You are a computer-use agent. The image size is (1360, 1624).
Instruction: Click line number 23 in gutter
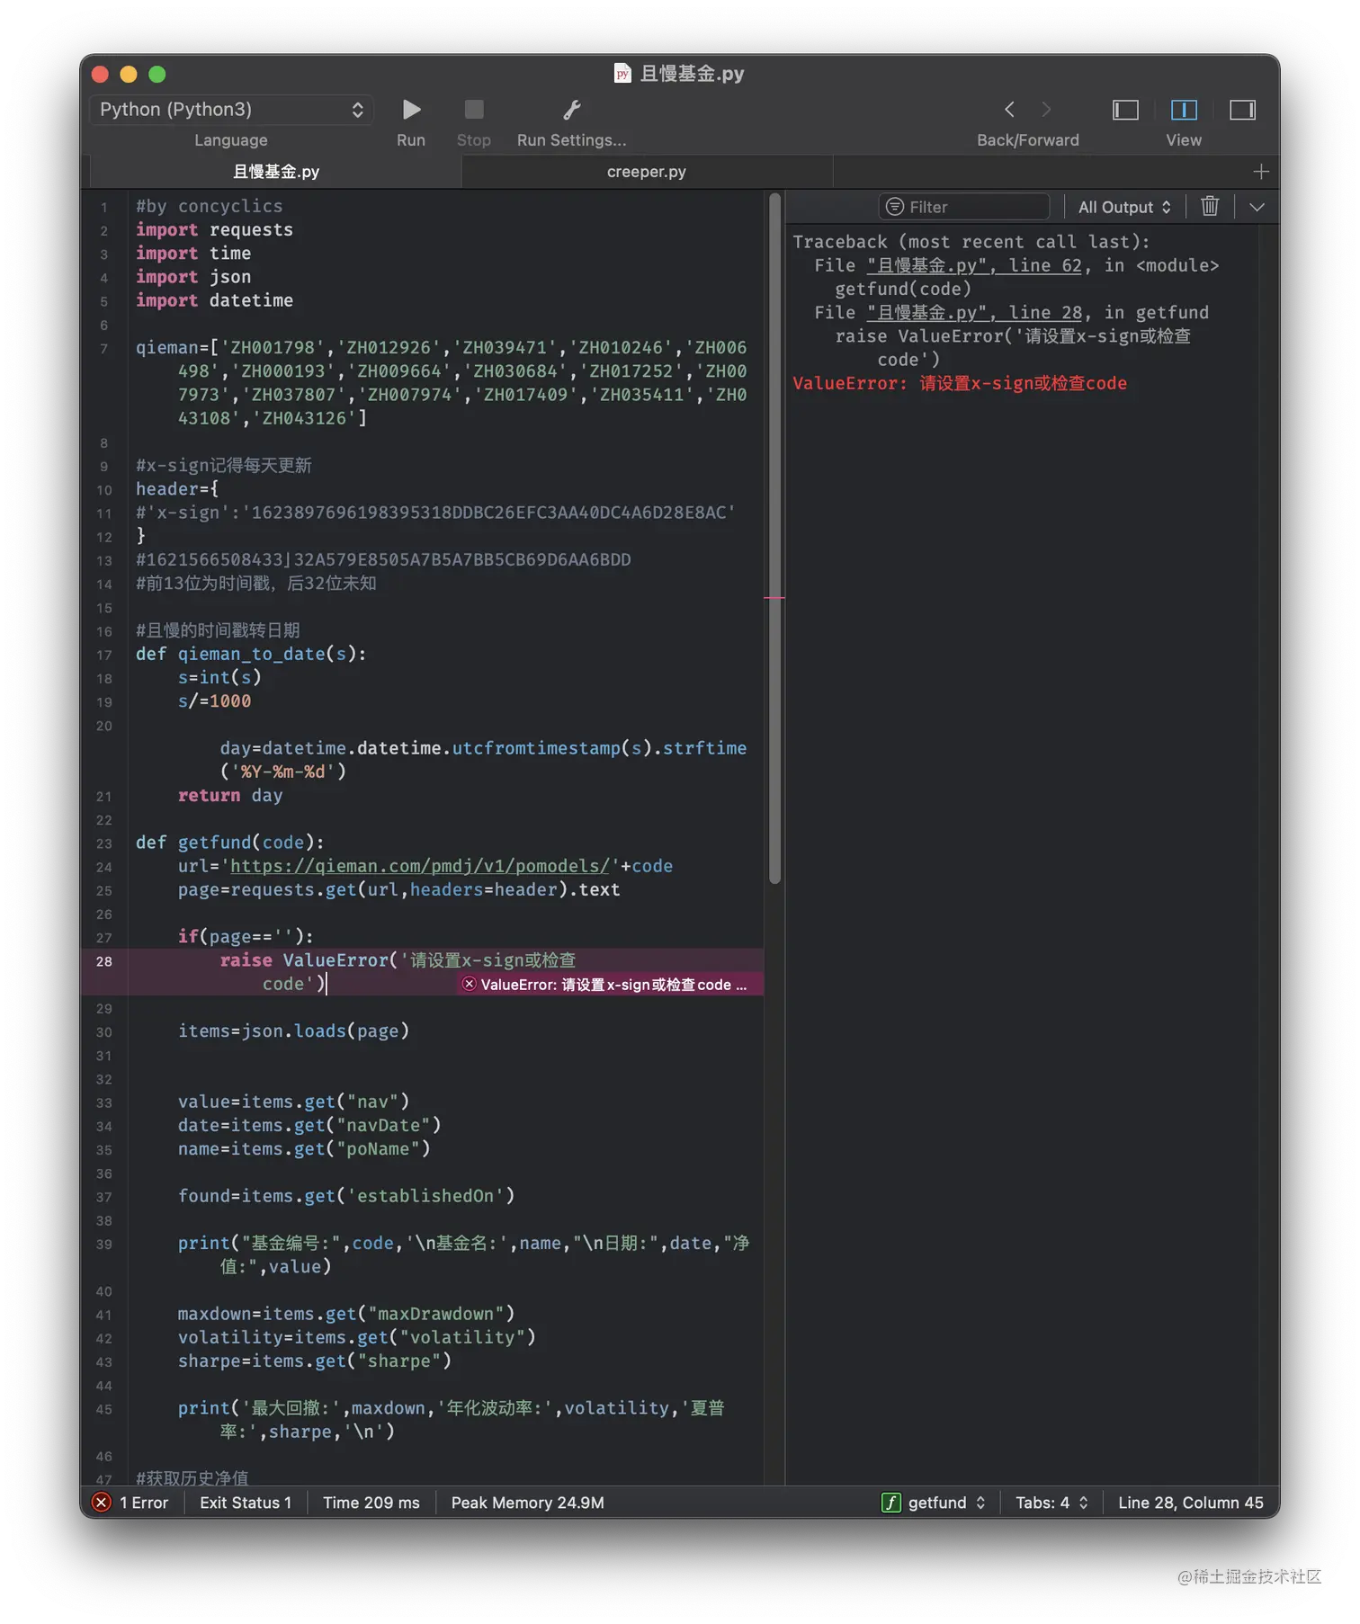pyautogui.click(x=104, y=843)
